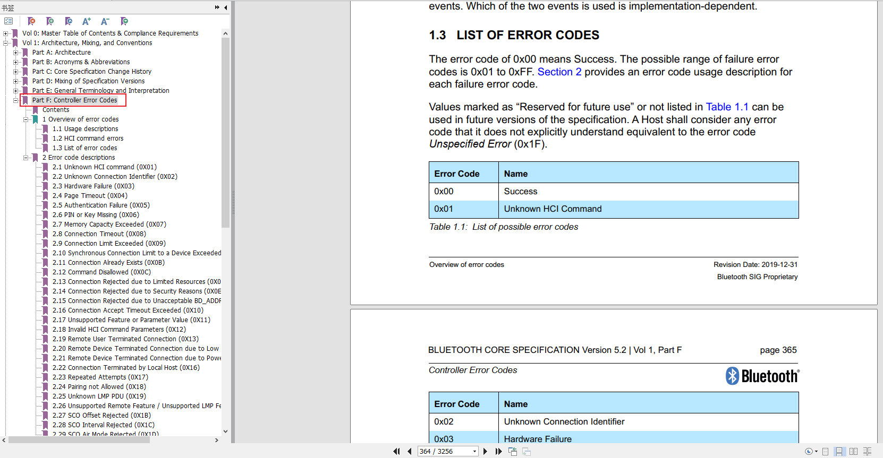Screen dimensions: 883x458
Task: Open 1.1 Usage descriptions bookmark
Action: tap(85, 129)
